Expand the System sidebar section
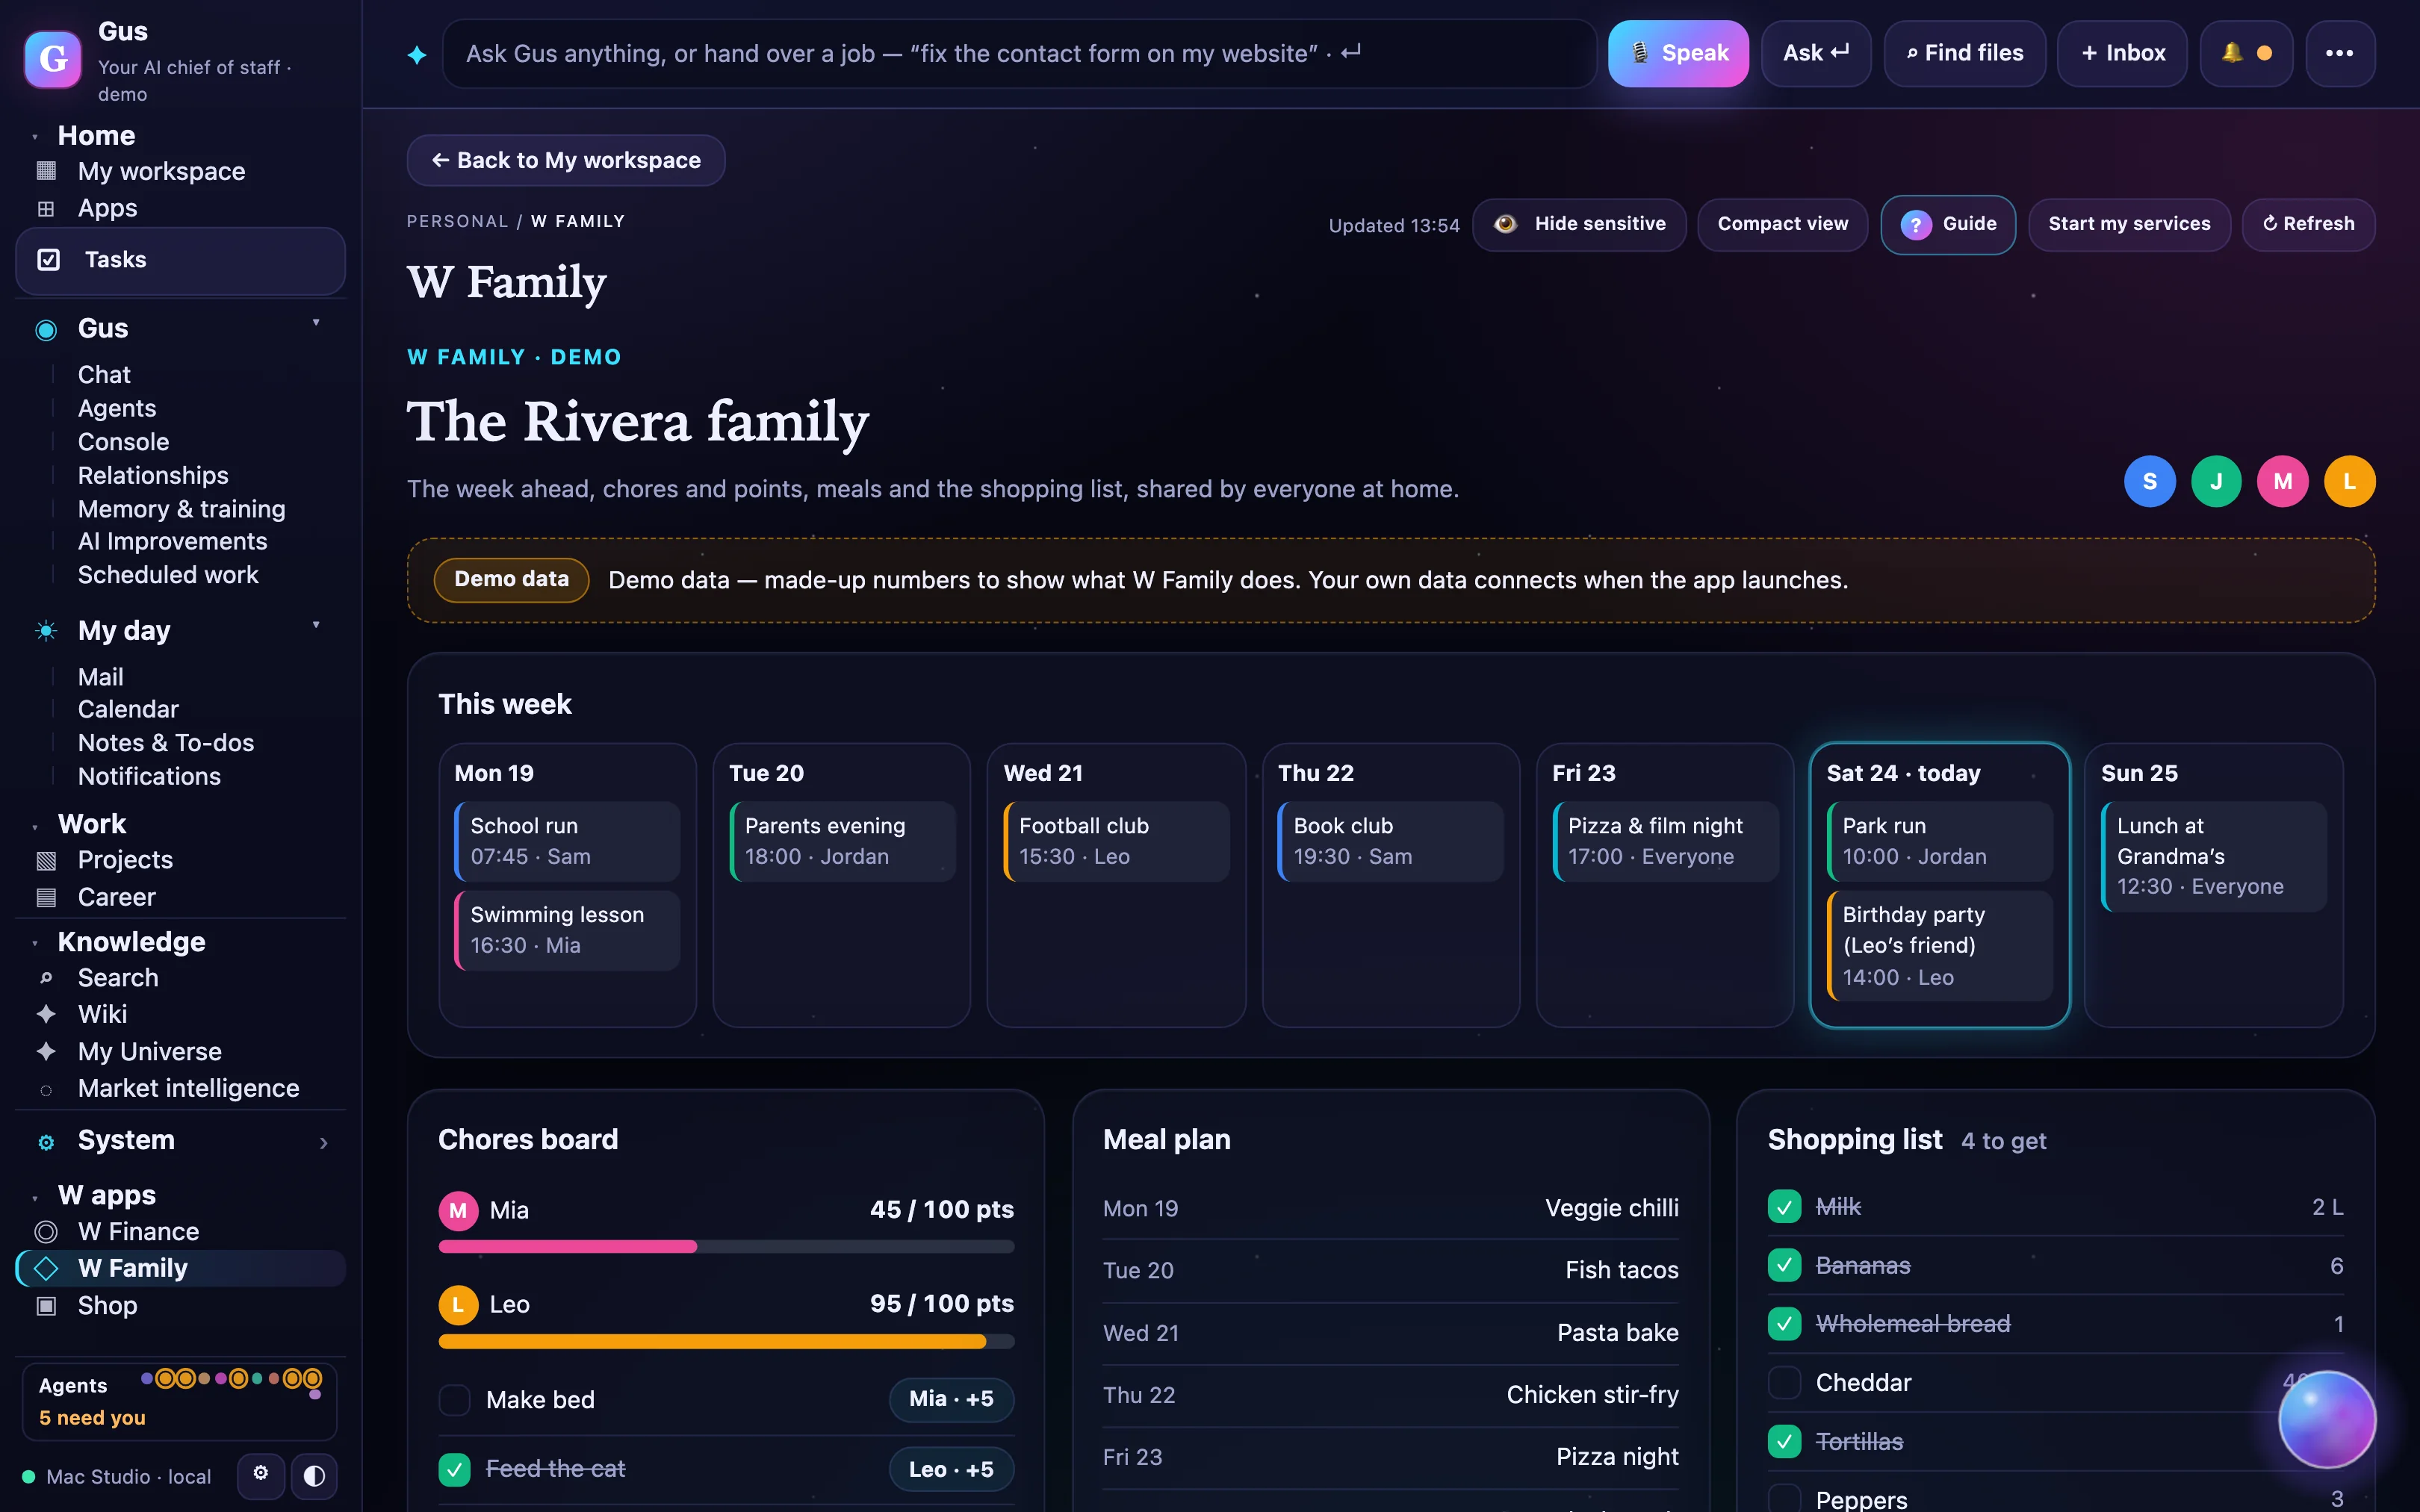 324,1143
